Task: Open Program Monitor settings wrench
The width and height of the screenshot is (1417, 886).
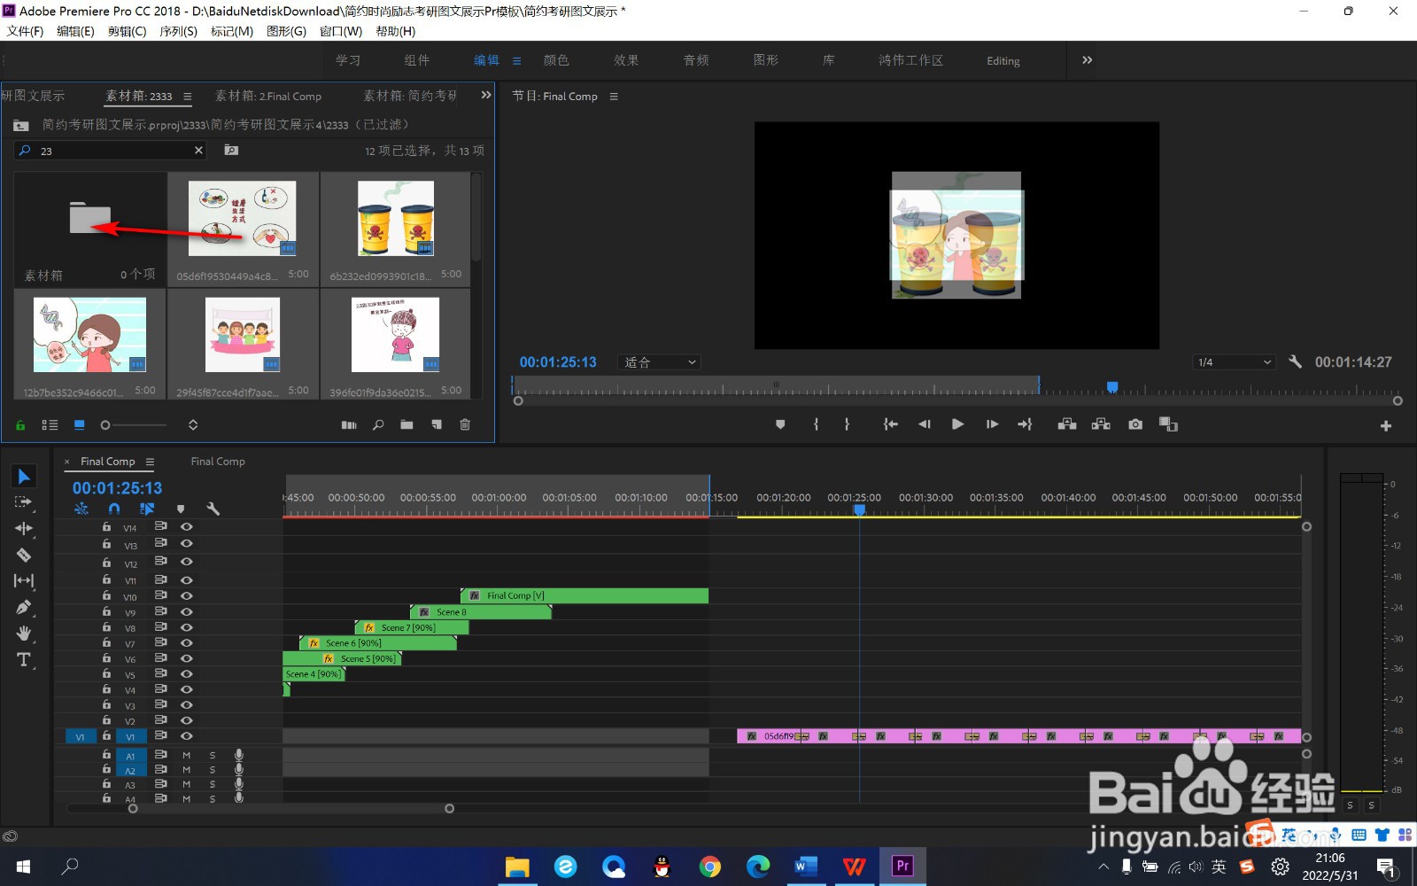Action: click(x=1295, y=361)
